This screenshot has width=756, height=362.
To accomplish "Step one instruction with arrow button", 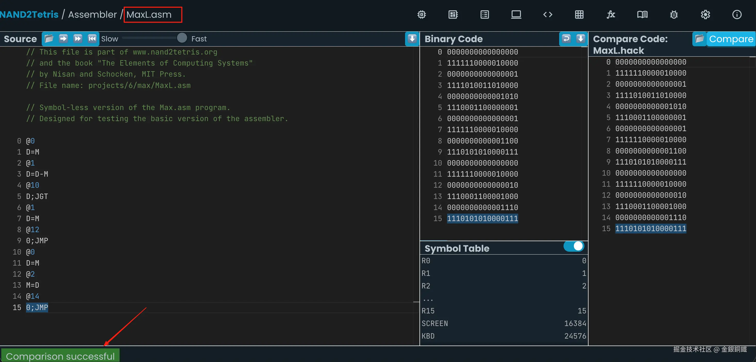I will (63, 39).
